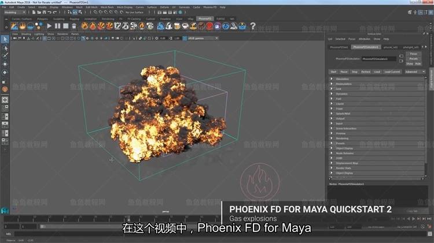Expand the Rendering section
The height and width of the screenshot is (243, 434).
(x=377, y=139)
